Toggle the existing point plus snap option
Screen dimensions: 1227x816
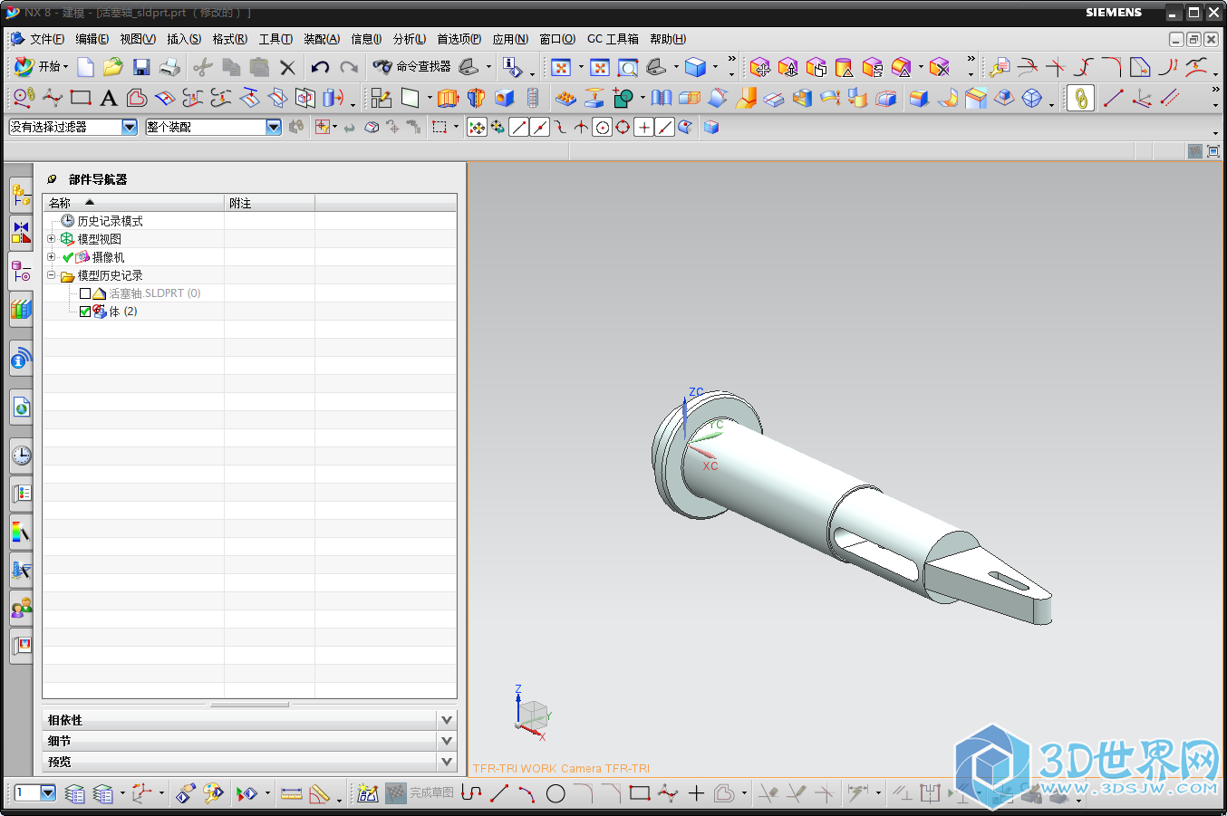(643, 128)
